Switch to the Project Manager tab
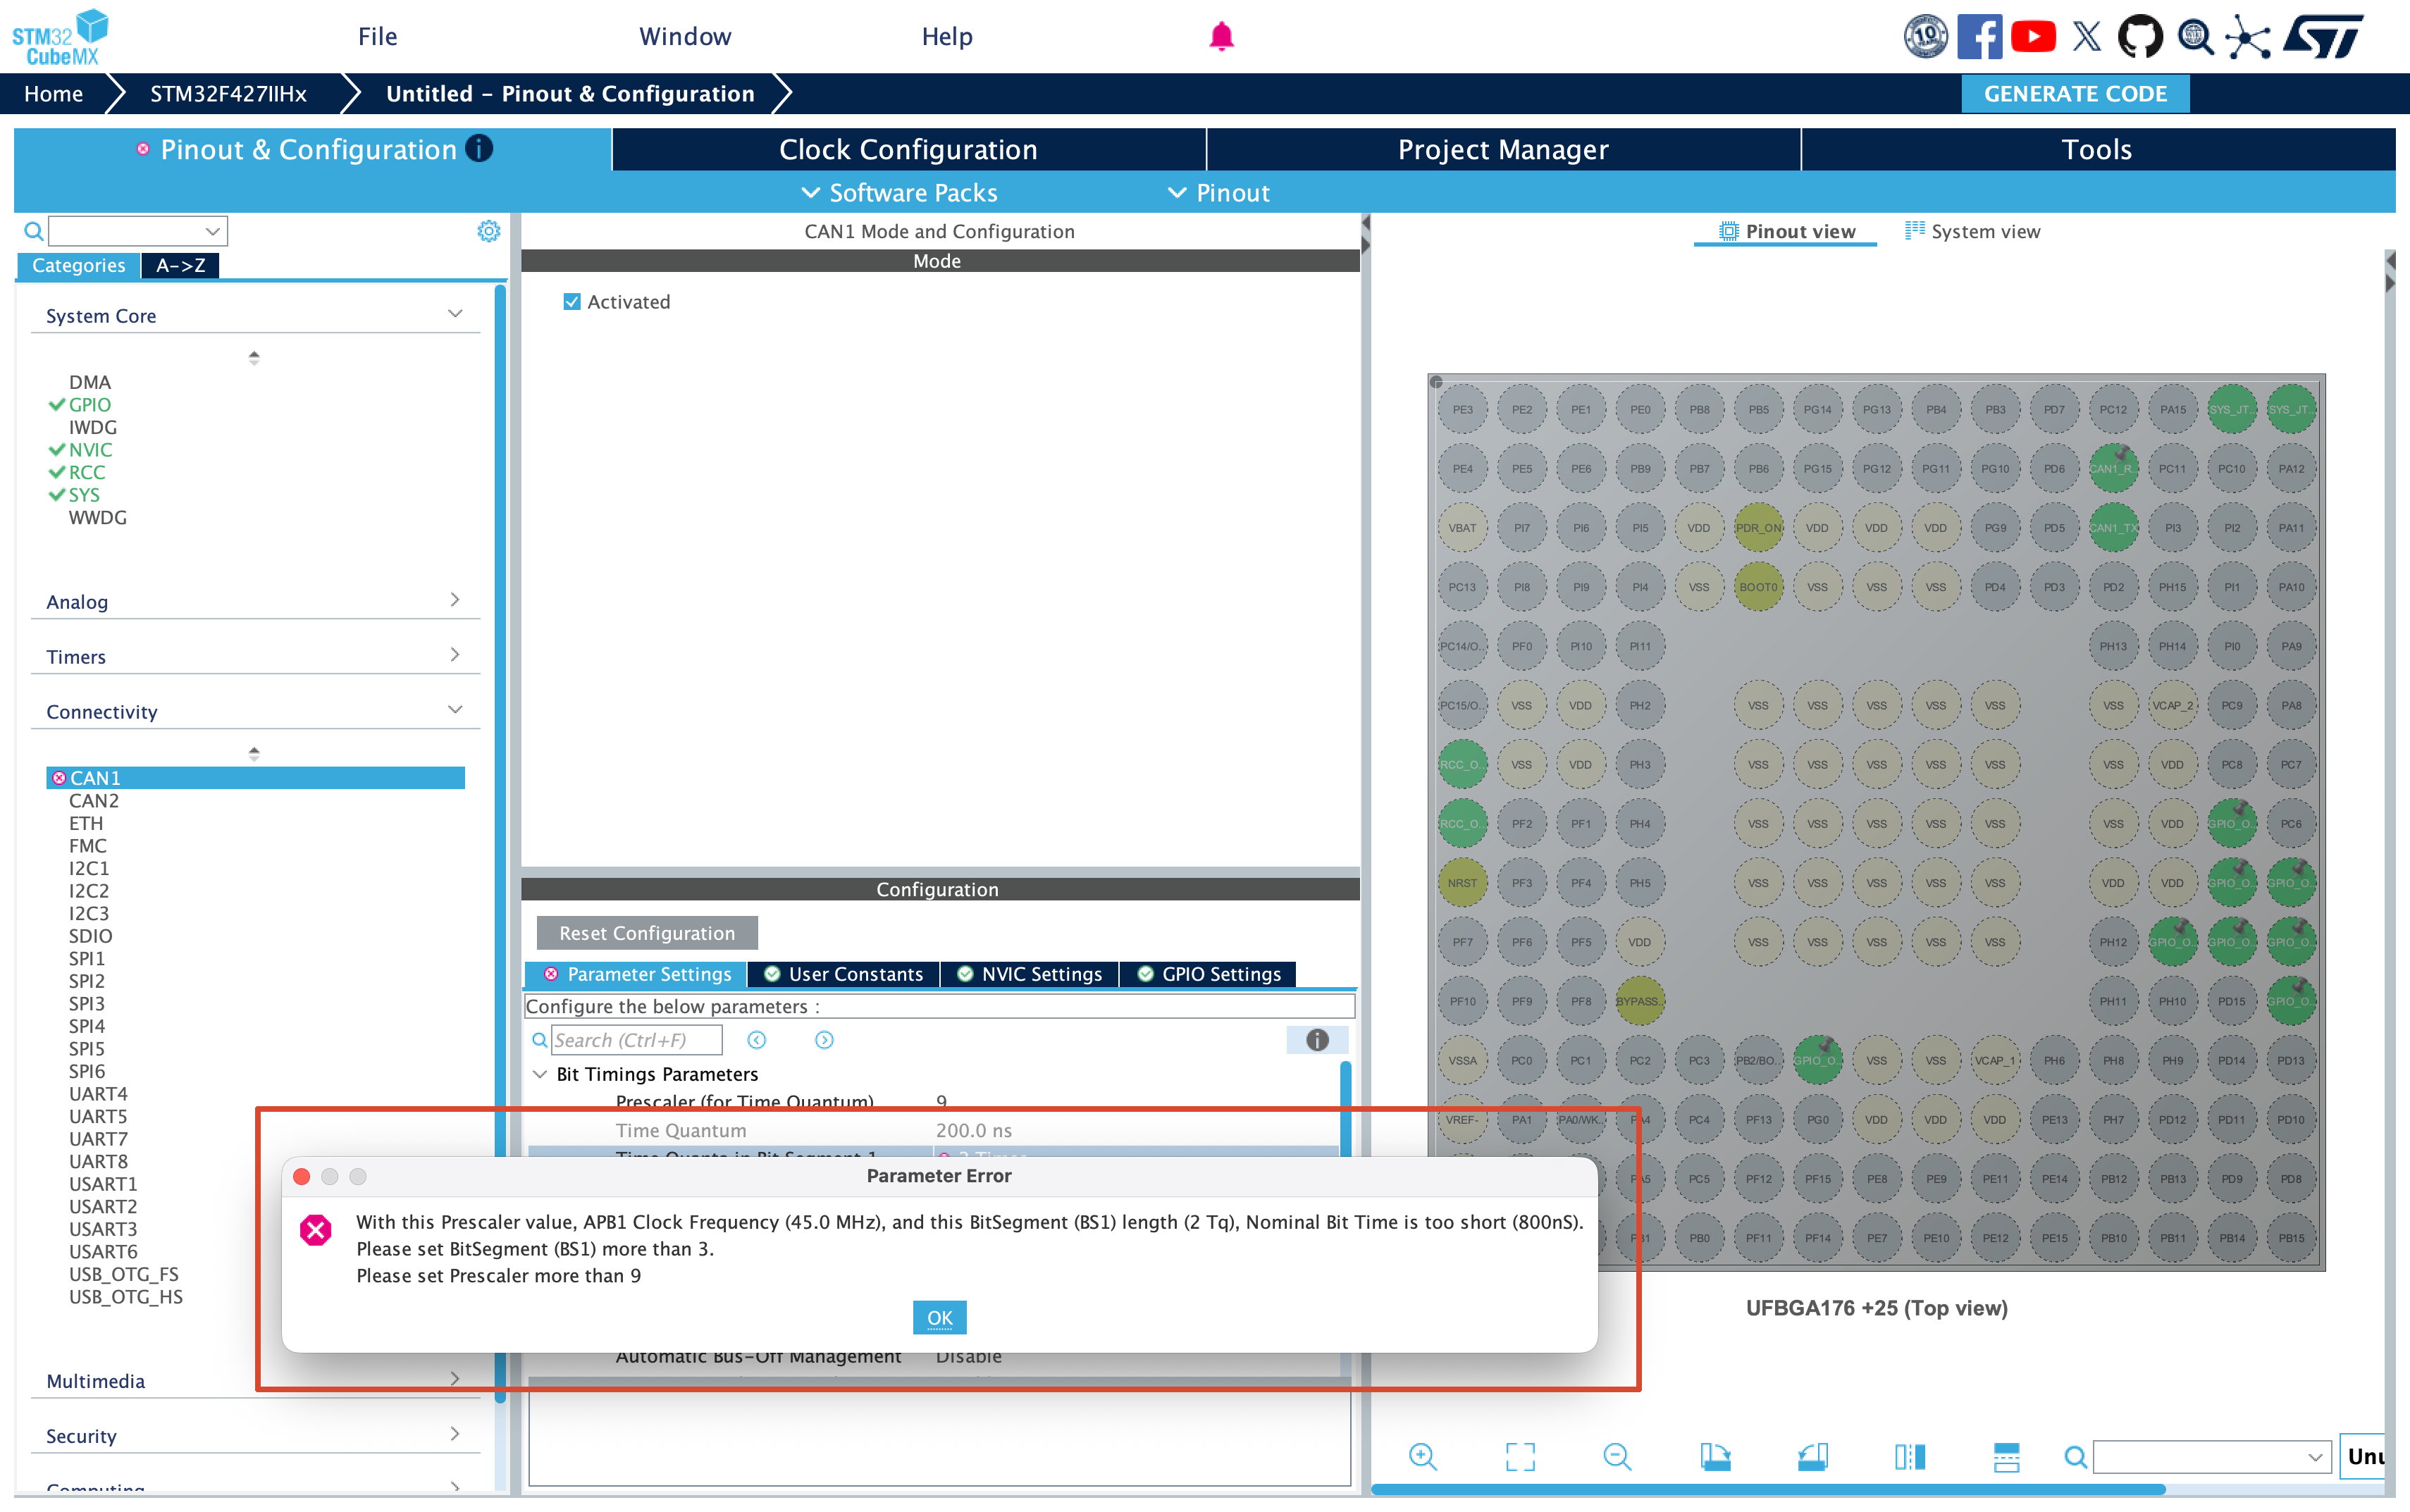The width and height of the screenshot is (2410, 1512). coord(1503,149)
